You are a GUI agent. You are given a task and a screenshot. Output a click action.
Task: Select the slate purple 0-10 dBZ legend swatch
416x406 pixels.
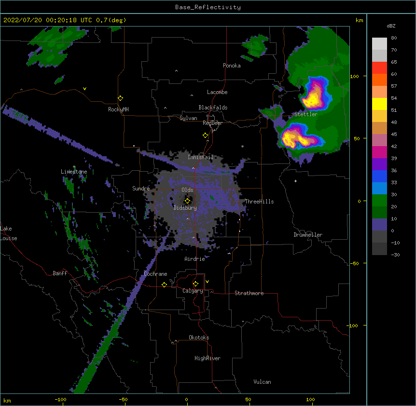click(379, 225)
